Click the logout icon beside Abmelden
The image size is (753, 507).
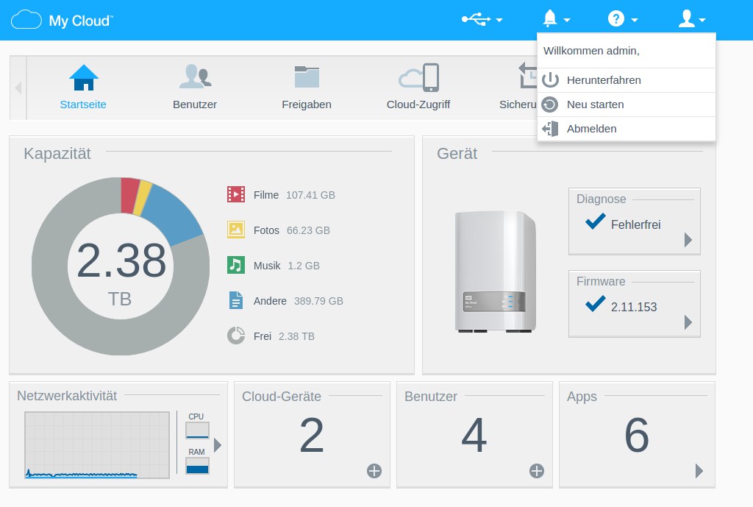point(550,129)
